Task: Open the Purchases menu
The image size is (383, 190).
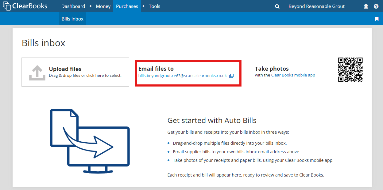Action: (127, 6)
